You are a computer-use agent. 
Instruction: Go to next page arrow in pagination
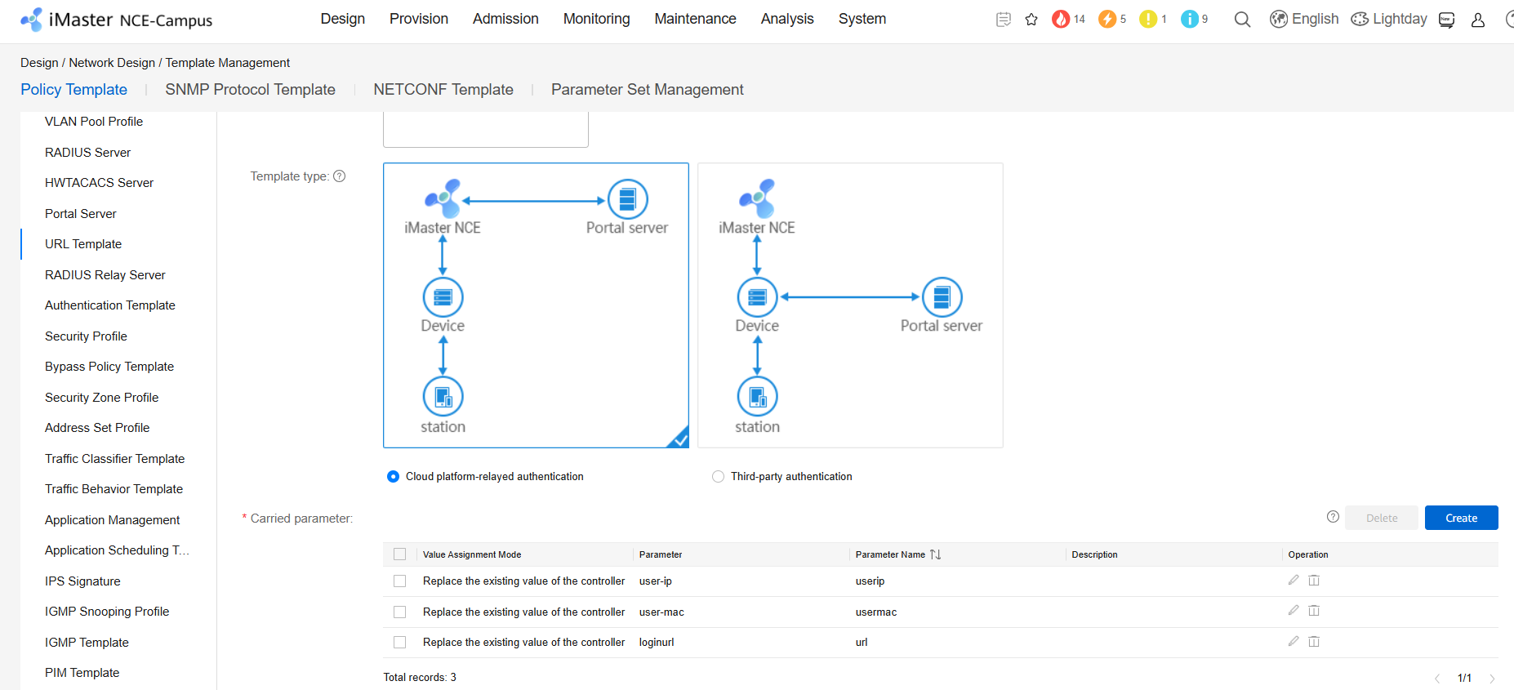tap(1492, 679)
